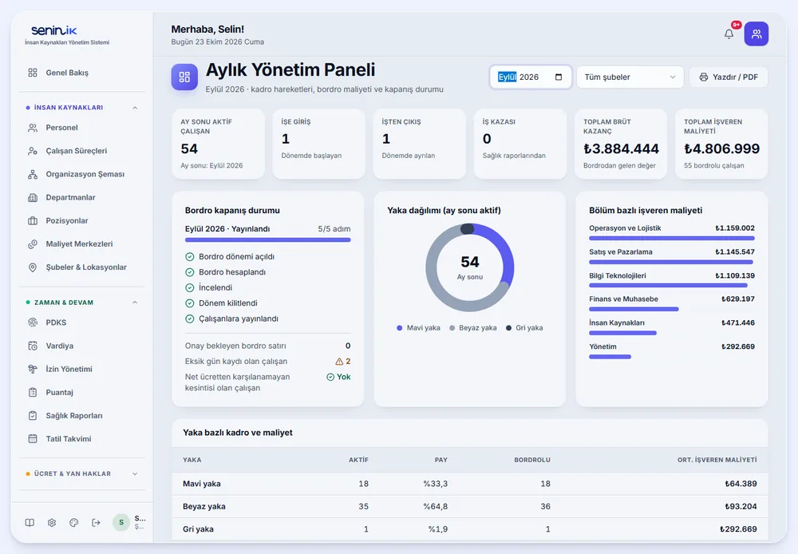
Task: Click the Maliyet Merkezleri icon
Action: [x=33, y=244]
